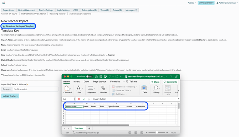Select the Name cell in row 1
Viewport: 239px width, 137px height.
(87, 107)
